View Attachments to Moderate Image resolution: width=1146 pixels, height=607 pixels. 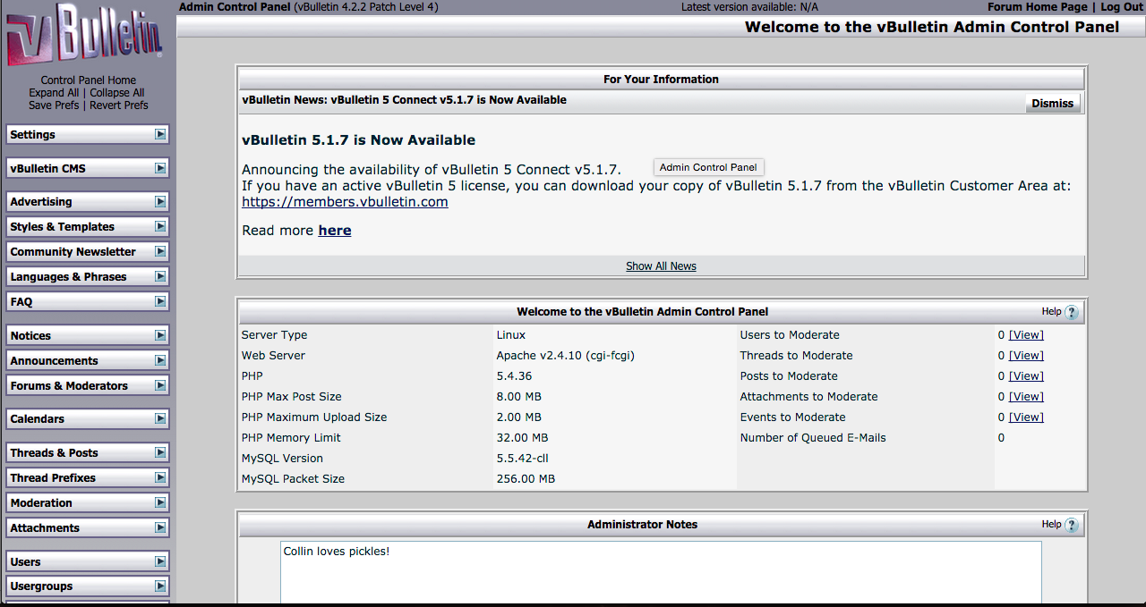pos(1026,397)
